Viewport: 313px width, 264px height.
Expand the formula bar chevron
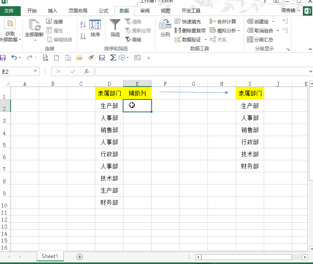coord(311,71)
